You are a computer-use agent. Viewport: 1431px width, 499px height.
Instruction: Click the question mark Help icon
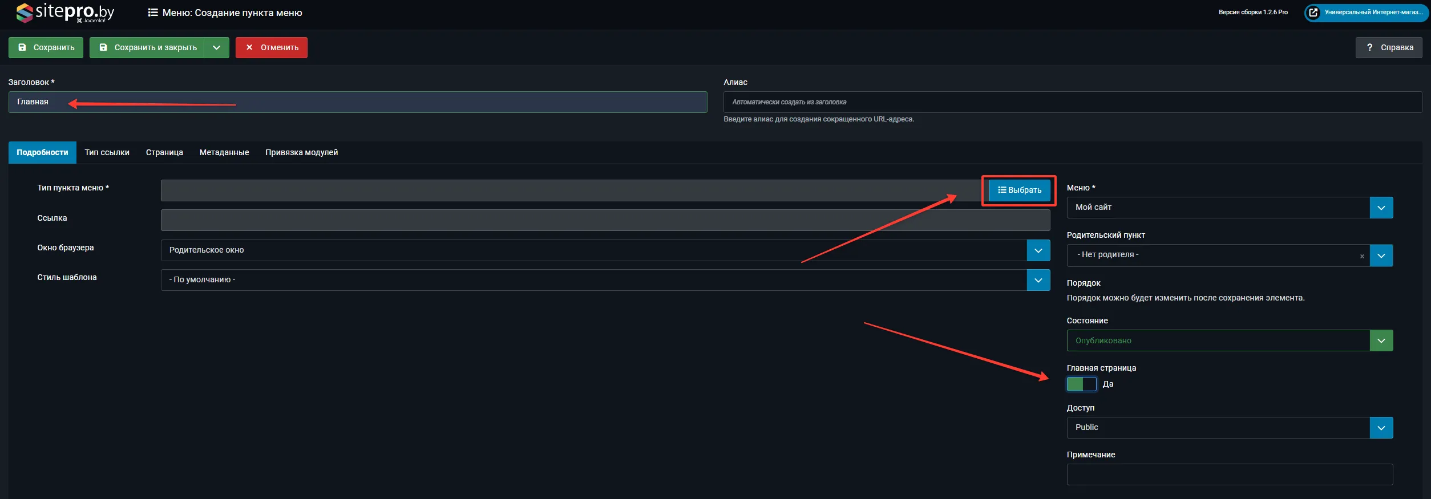(1369, 47)
